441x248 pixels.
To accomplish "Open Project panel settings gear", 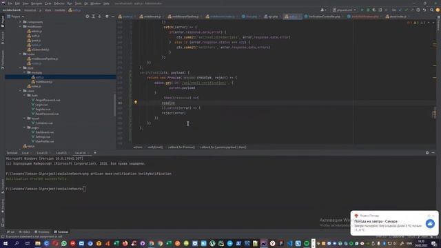I will pyautogui.click(x=107, y=17).
